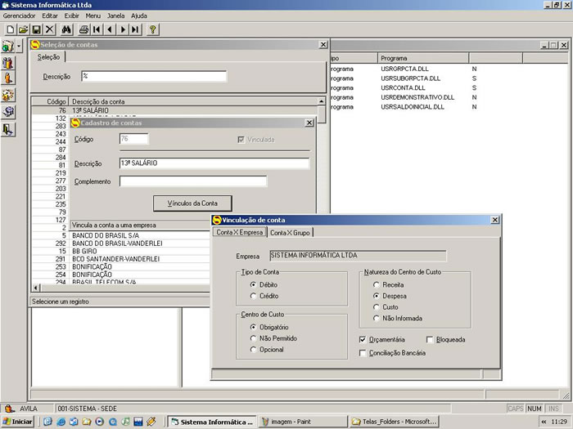
Task: Click the Save floppy disk icon
Action: tap(37, 29)
